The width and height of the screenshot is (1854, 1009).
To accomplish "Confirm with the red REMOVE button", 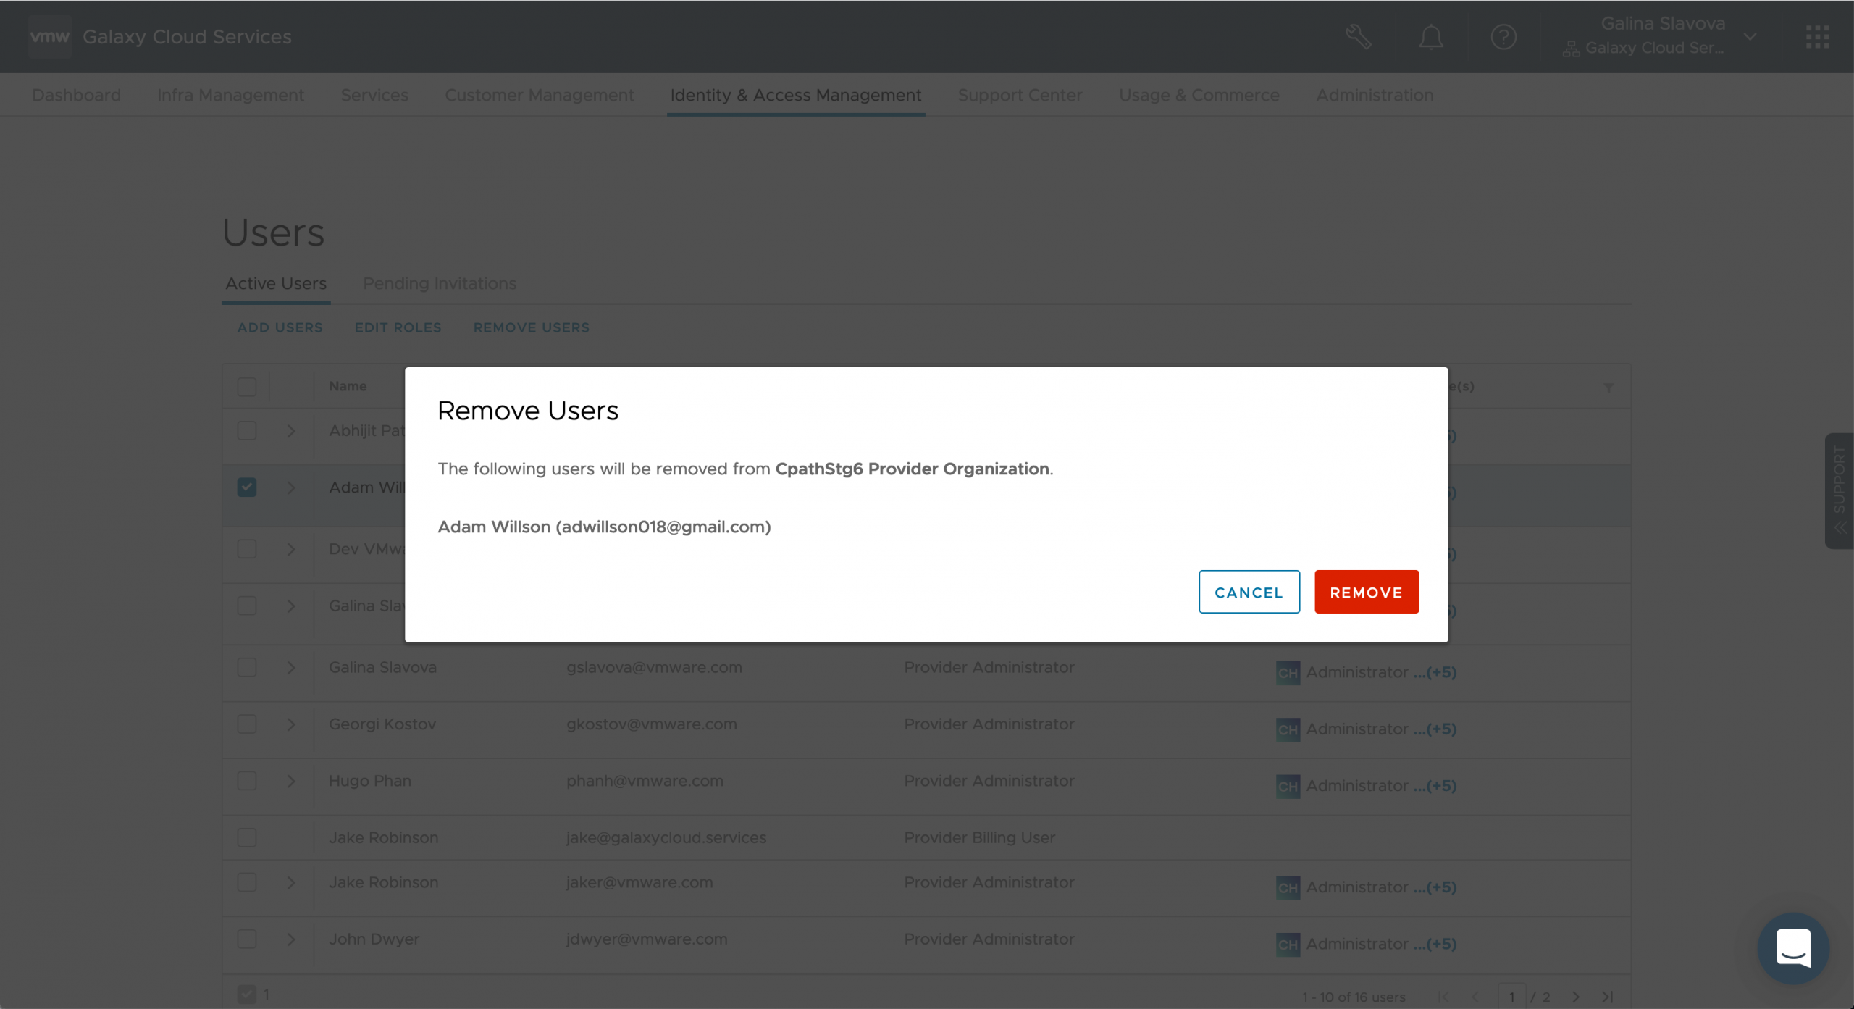I will pos(1366,592).
